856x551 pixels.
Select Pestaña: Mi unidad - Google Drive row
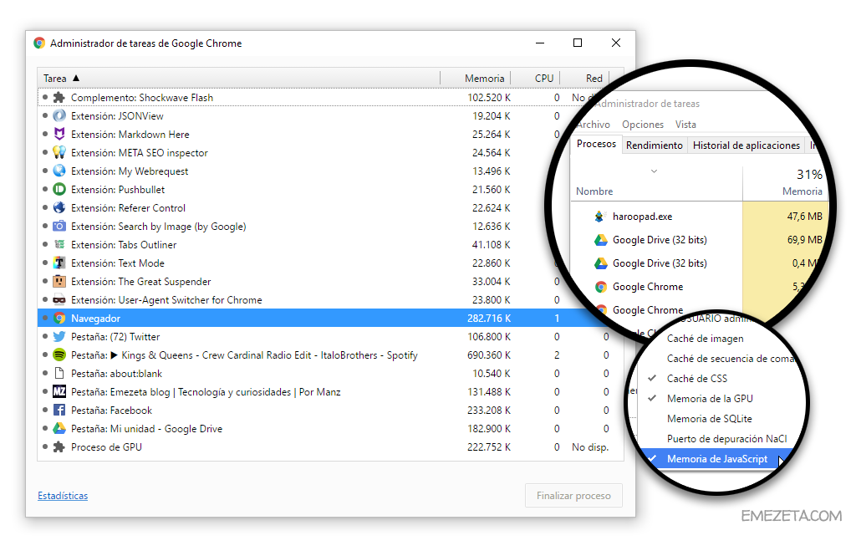pos(330,429)
